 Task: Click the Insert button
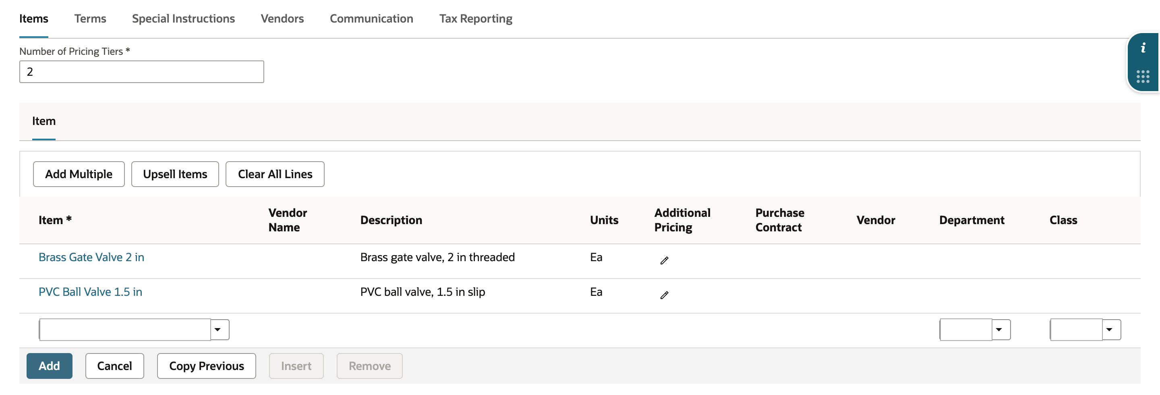296,366
